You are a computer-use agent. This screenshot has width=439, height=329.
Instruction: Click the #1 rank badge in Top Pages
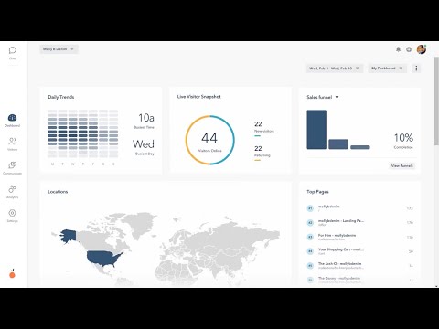310,208
